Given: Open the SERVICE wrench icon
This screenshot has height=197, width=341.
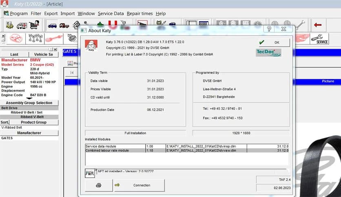Looking at the screenshot, I should [x=319, y=39].
